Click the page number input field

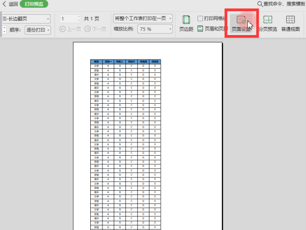point(69,19)
